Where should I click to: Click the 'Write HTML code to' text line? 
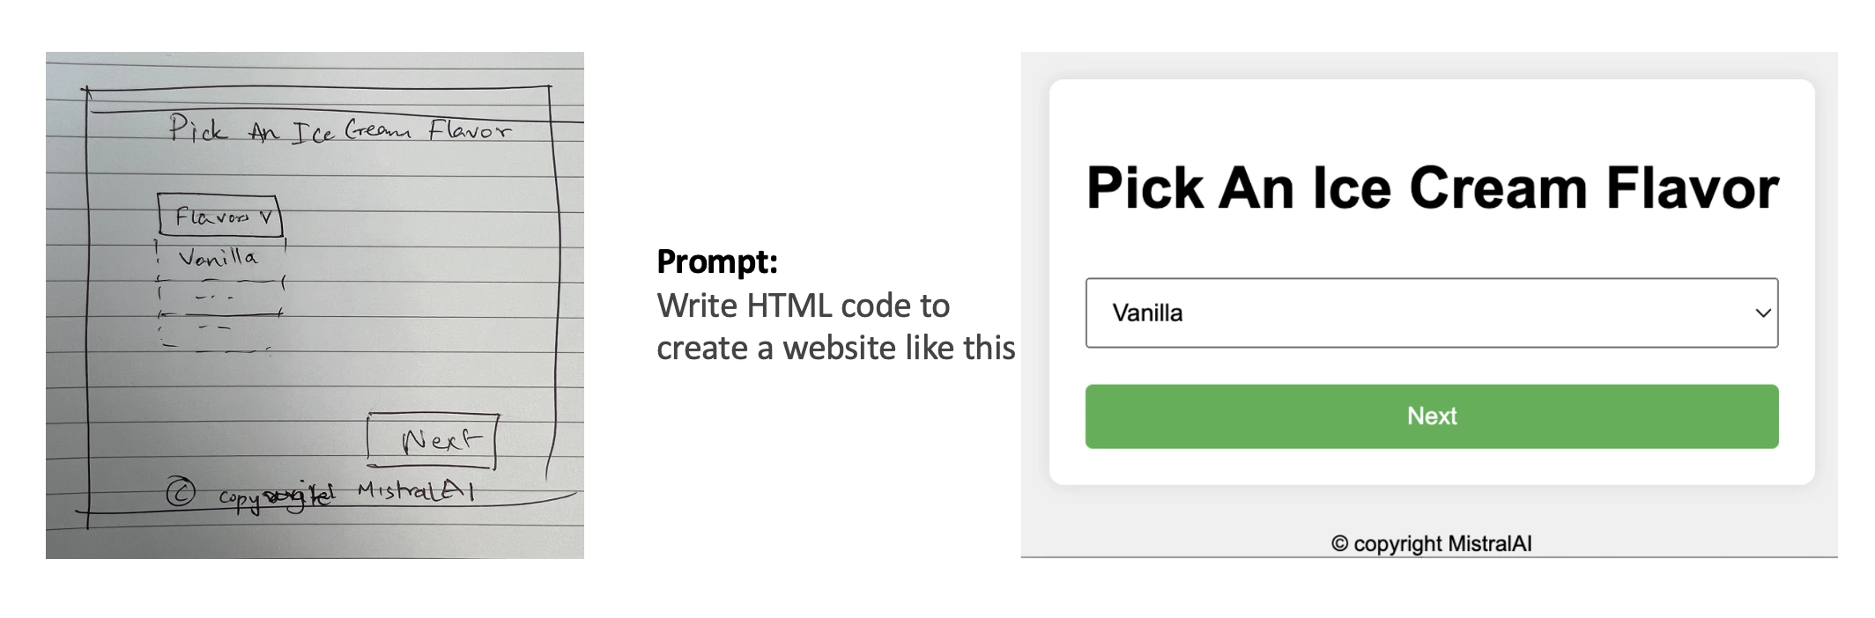pyautogui.click(x=803, y=305)
